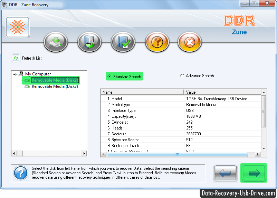Image resolution: width=277 pixels, height=198 pixels.
Task: Click the Disk3 drive icon
Action: point(27,87)
